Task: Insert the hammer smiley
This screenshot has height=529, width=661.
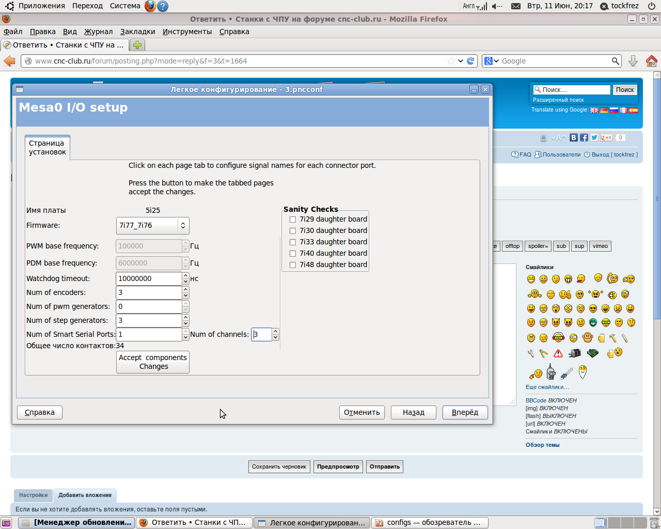Action: pyautogui.click(x=613, y=338)
